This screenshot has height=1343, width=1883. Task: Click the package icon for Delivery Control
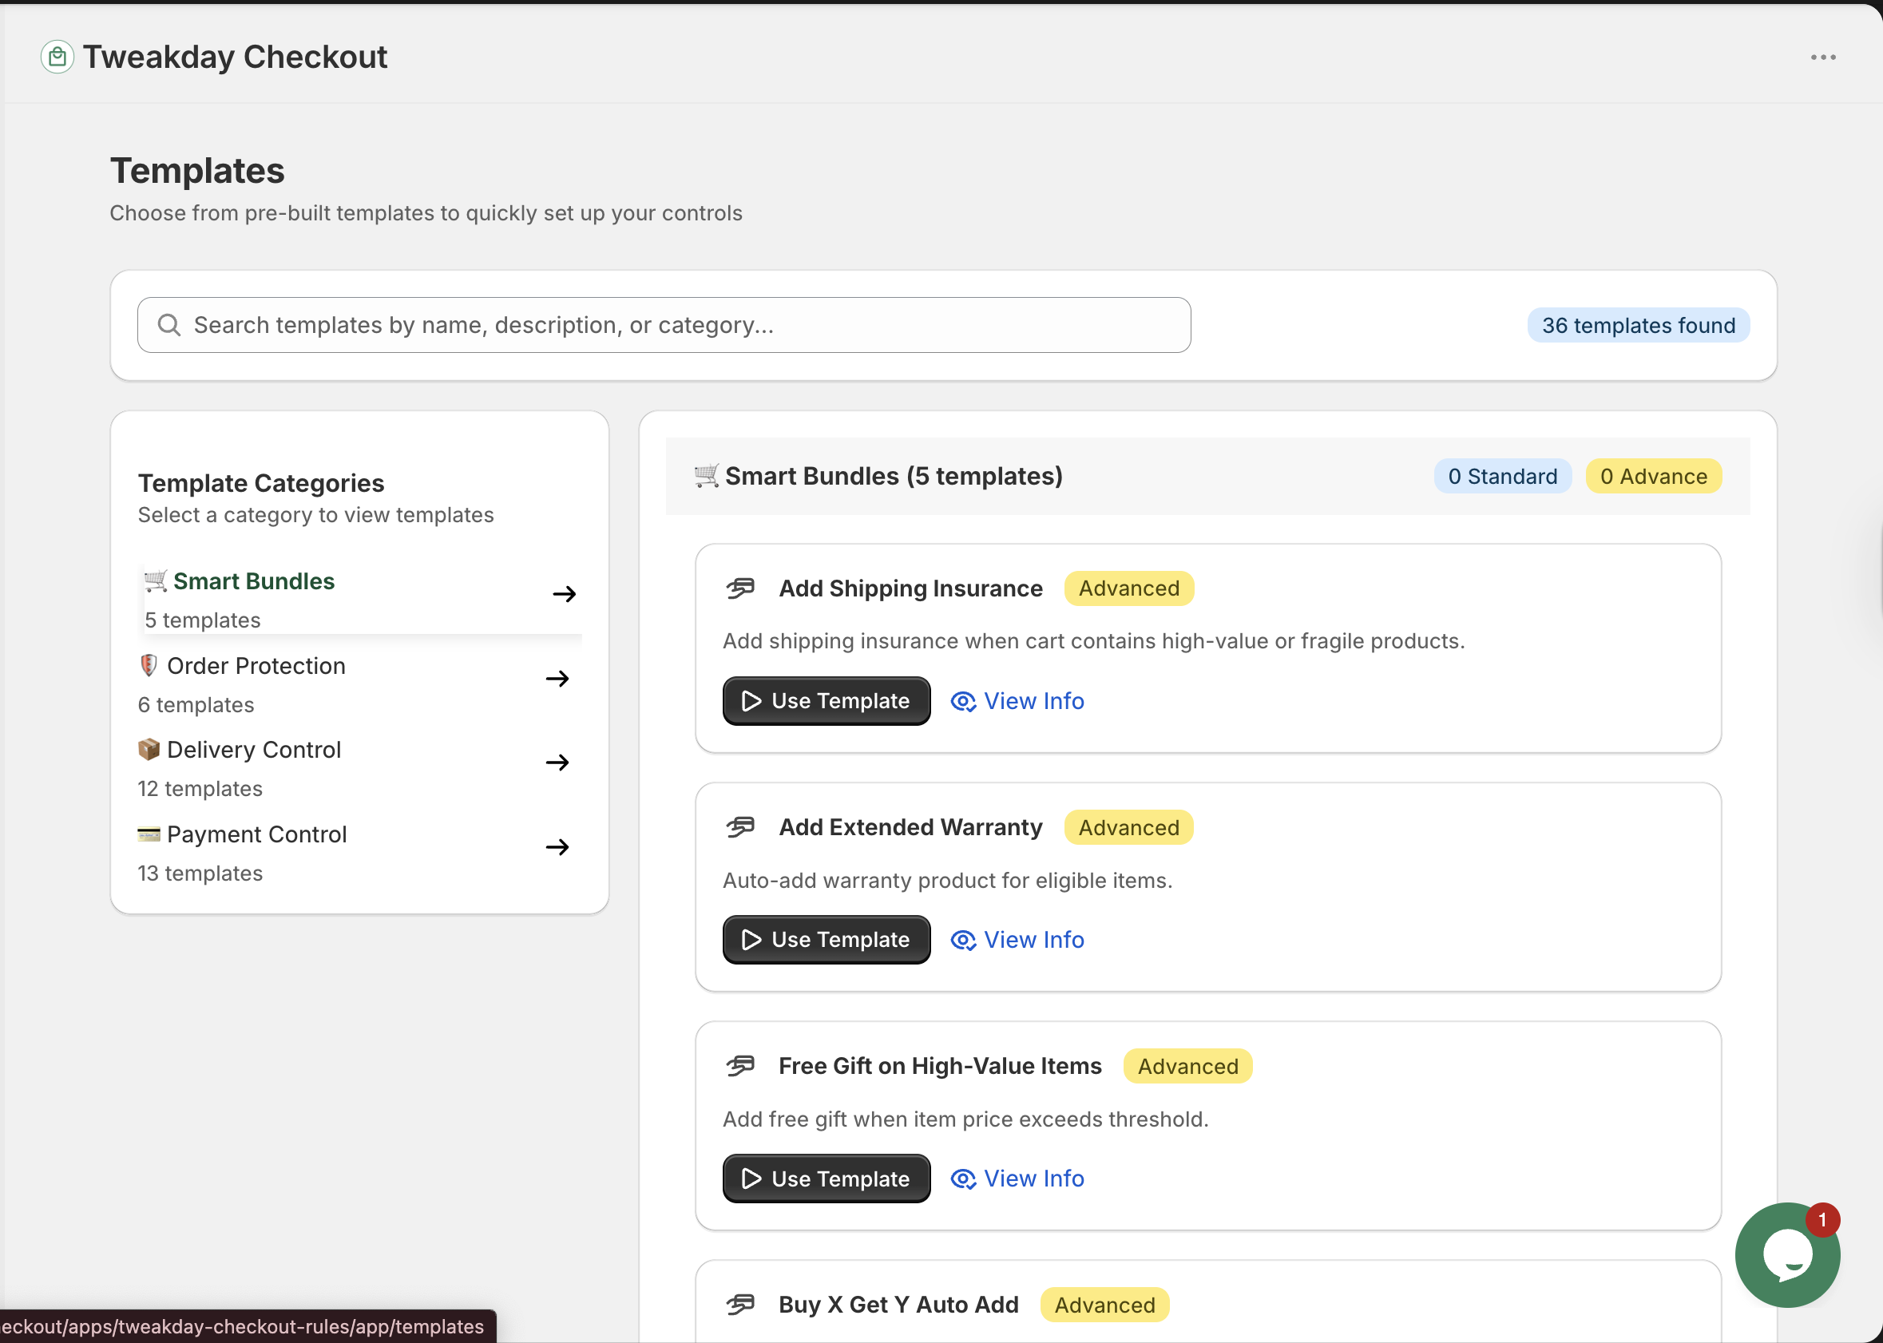click(149, 749)
